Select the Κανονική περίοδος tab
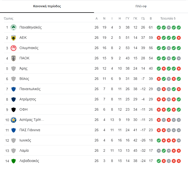 [x=47, y=6]
